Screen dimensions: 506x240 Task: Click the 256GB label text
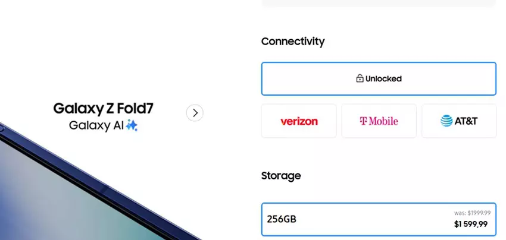point(282,219)
